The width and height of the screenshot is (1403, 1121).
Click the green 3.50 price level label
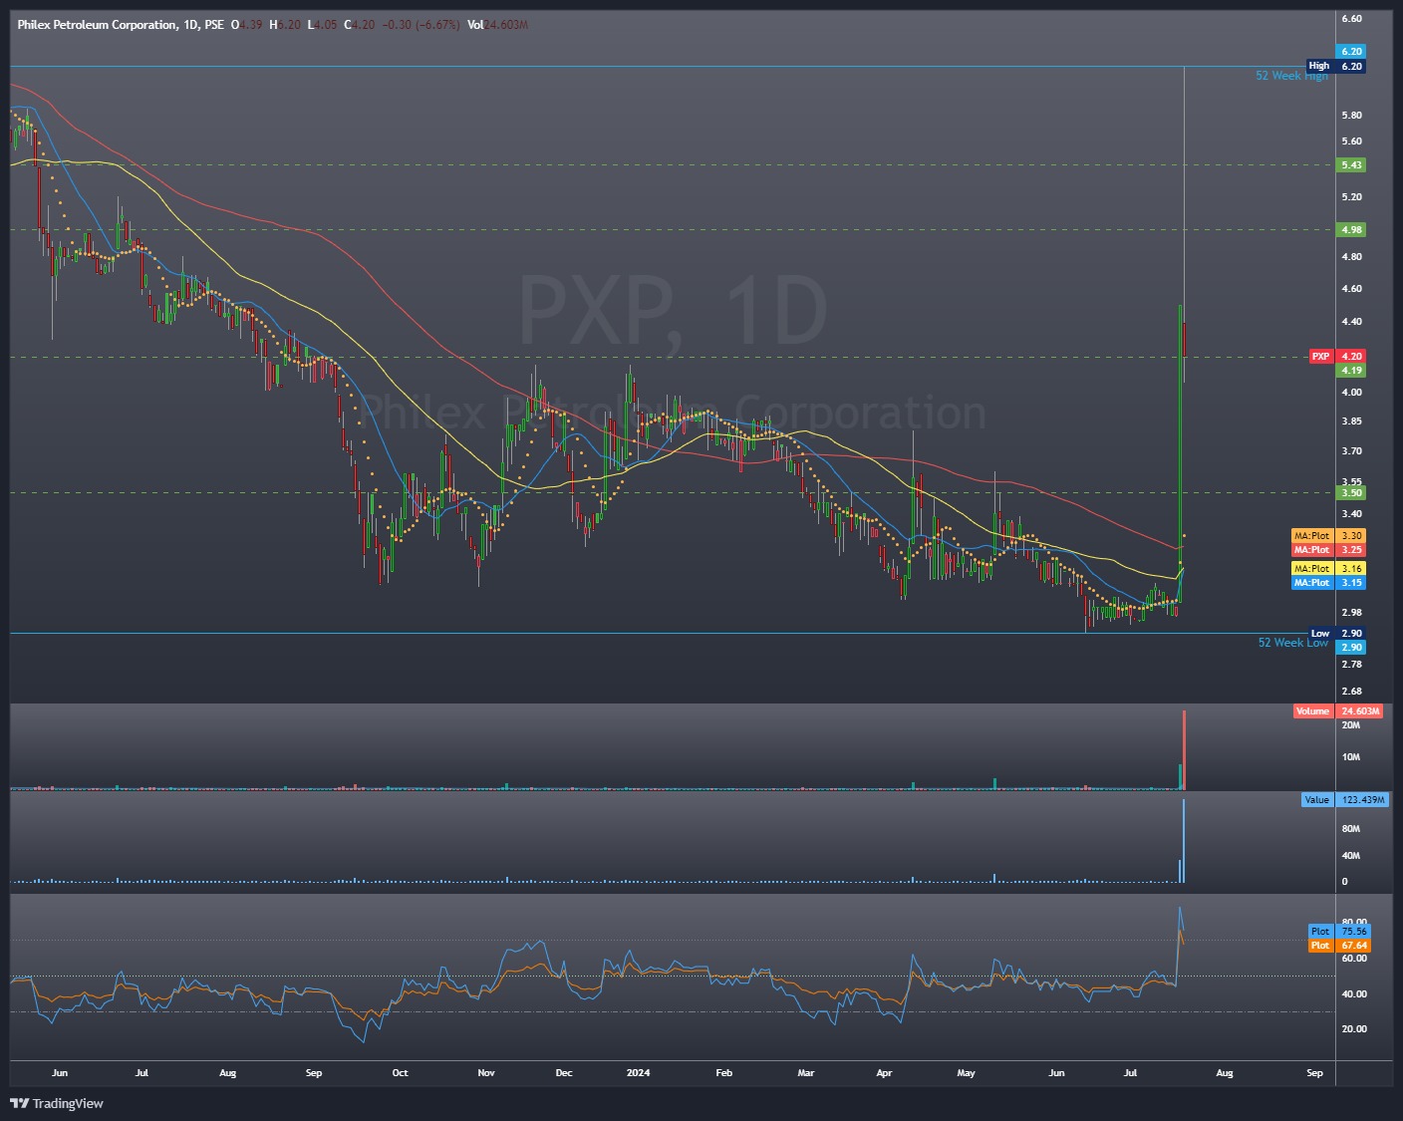point(1350,491)
